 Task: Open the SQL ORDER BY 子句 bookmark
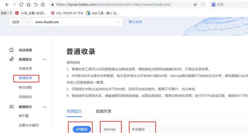(67, 13)
